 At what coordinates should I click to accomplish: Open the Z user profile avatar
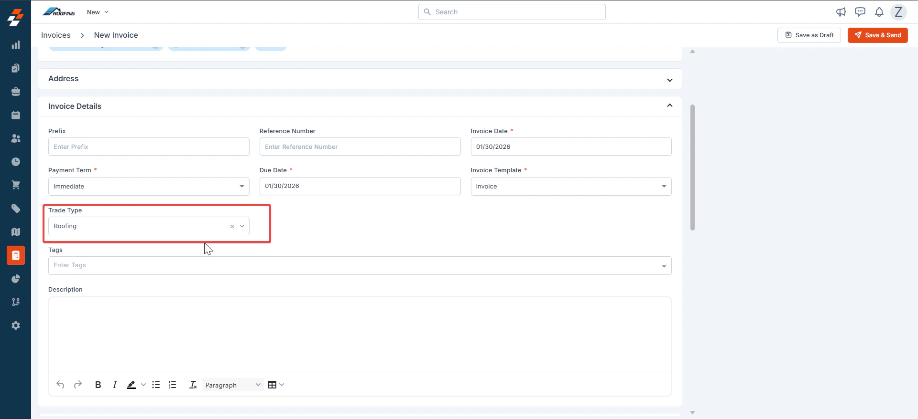(x=898, y=12)
